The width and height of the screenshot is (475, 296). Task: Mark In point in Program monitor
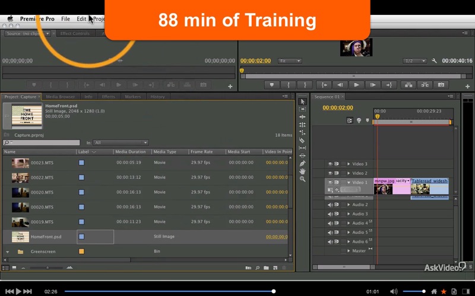point(288,85)
